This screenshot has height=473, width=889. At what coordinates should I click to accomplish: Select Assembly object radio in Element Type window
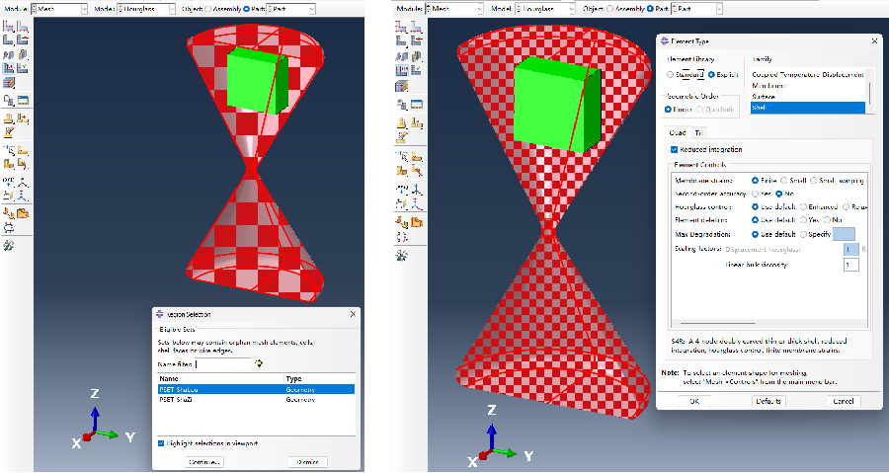tap(609, 9)
